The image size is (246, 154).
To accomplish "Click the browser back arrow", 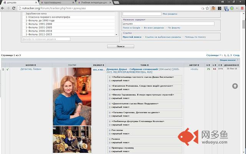I will pyautogui.click(x=4, y=9).
